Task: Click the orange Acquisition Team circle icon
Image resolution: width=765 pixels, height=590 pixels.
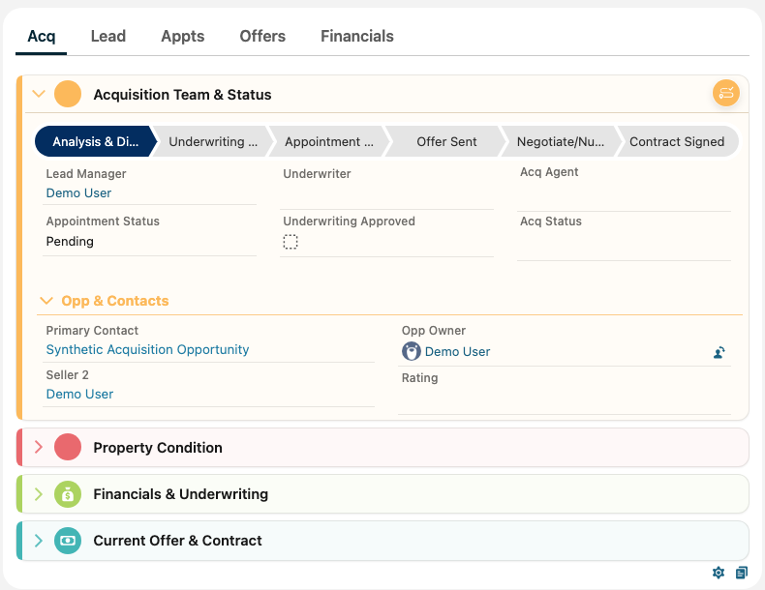Action: [68, 94]
